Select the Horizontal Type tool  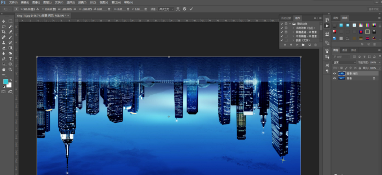10,59
